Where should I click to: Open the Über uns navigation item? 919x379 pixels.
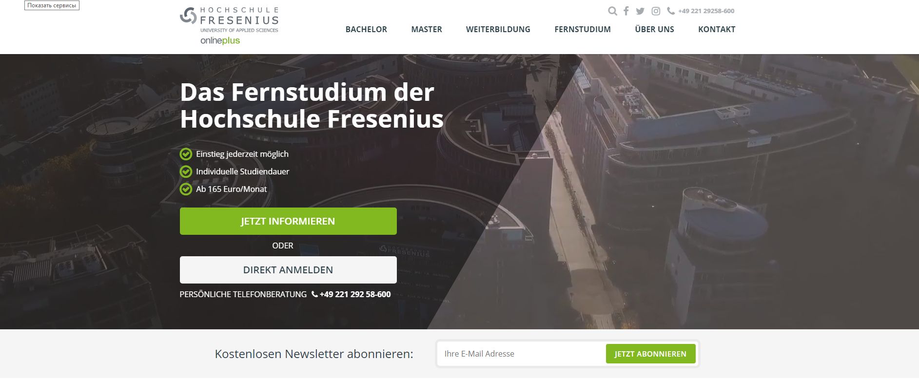click(x=654, y=29)
